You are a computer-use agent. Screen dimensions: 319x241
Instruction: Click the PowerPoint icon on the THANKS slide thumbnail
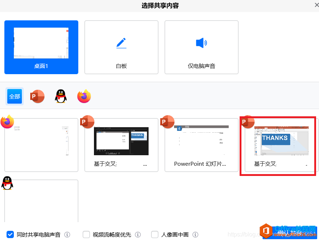point(248,122)
